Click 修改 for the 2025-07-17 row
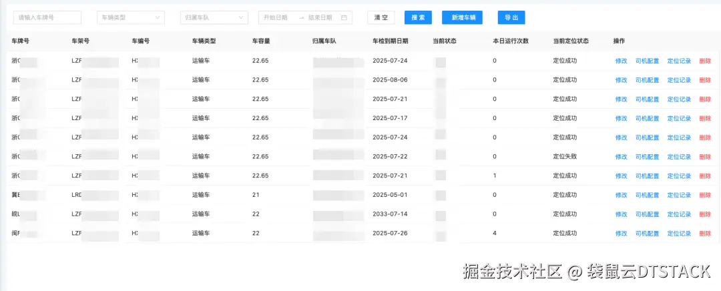Screen dimensions: 721x291 pyautogui.click(x=622, y=119)
